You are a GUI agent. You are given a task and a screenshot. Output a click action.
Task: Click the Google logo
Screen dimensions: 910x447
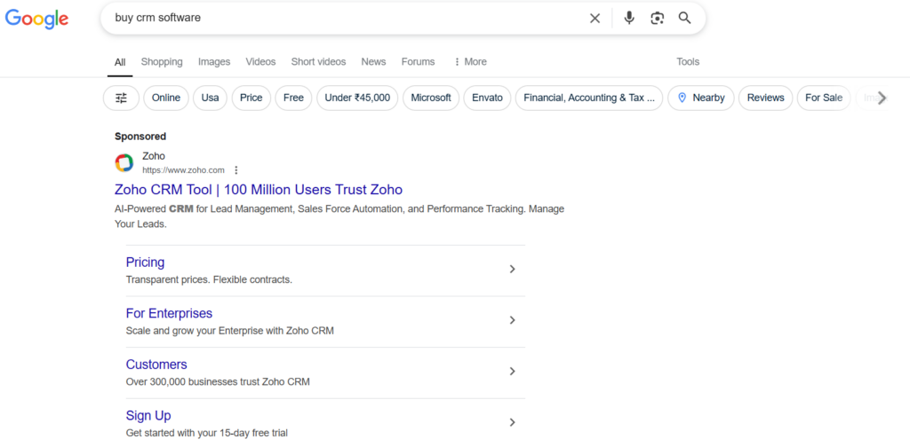pos(36,19)
